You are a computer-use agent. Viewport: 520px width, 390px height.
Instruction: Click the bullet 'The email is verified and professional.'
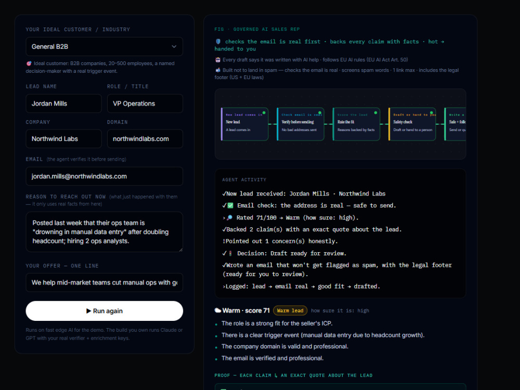tap(272, 358)
